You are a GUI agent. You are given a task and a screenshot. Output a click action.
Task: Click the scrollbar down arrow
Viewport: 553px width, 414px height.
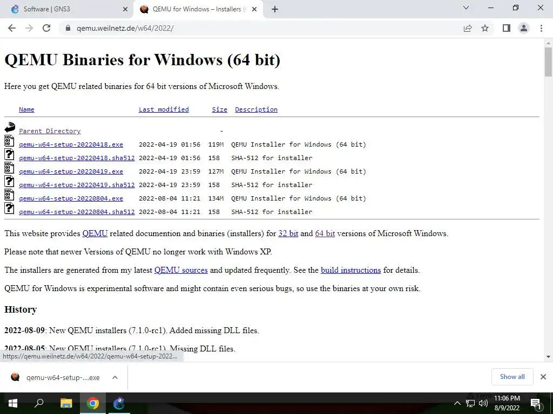(x=548, y=357)
